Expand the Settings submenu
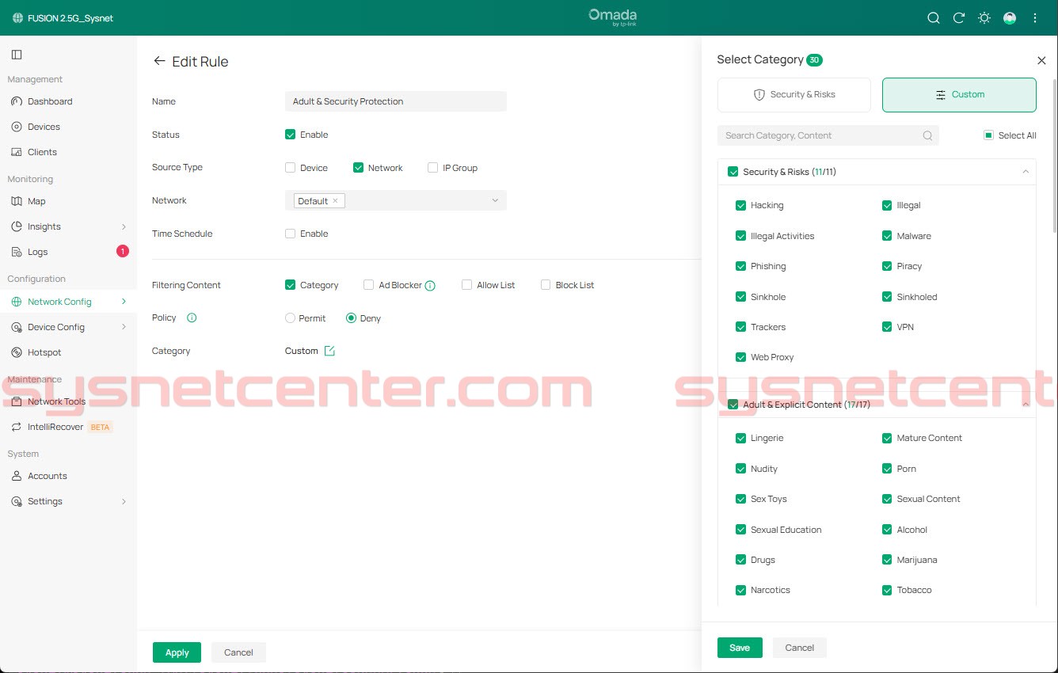1058x673 pixels. click(x=124, y=501)
